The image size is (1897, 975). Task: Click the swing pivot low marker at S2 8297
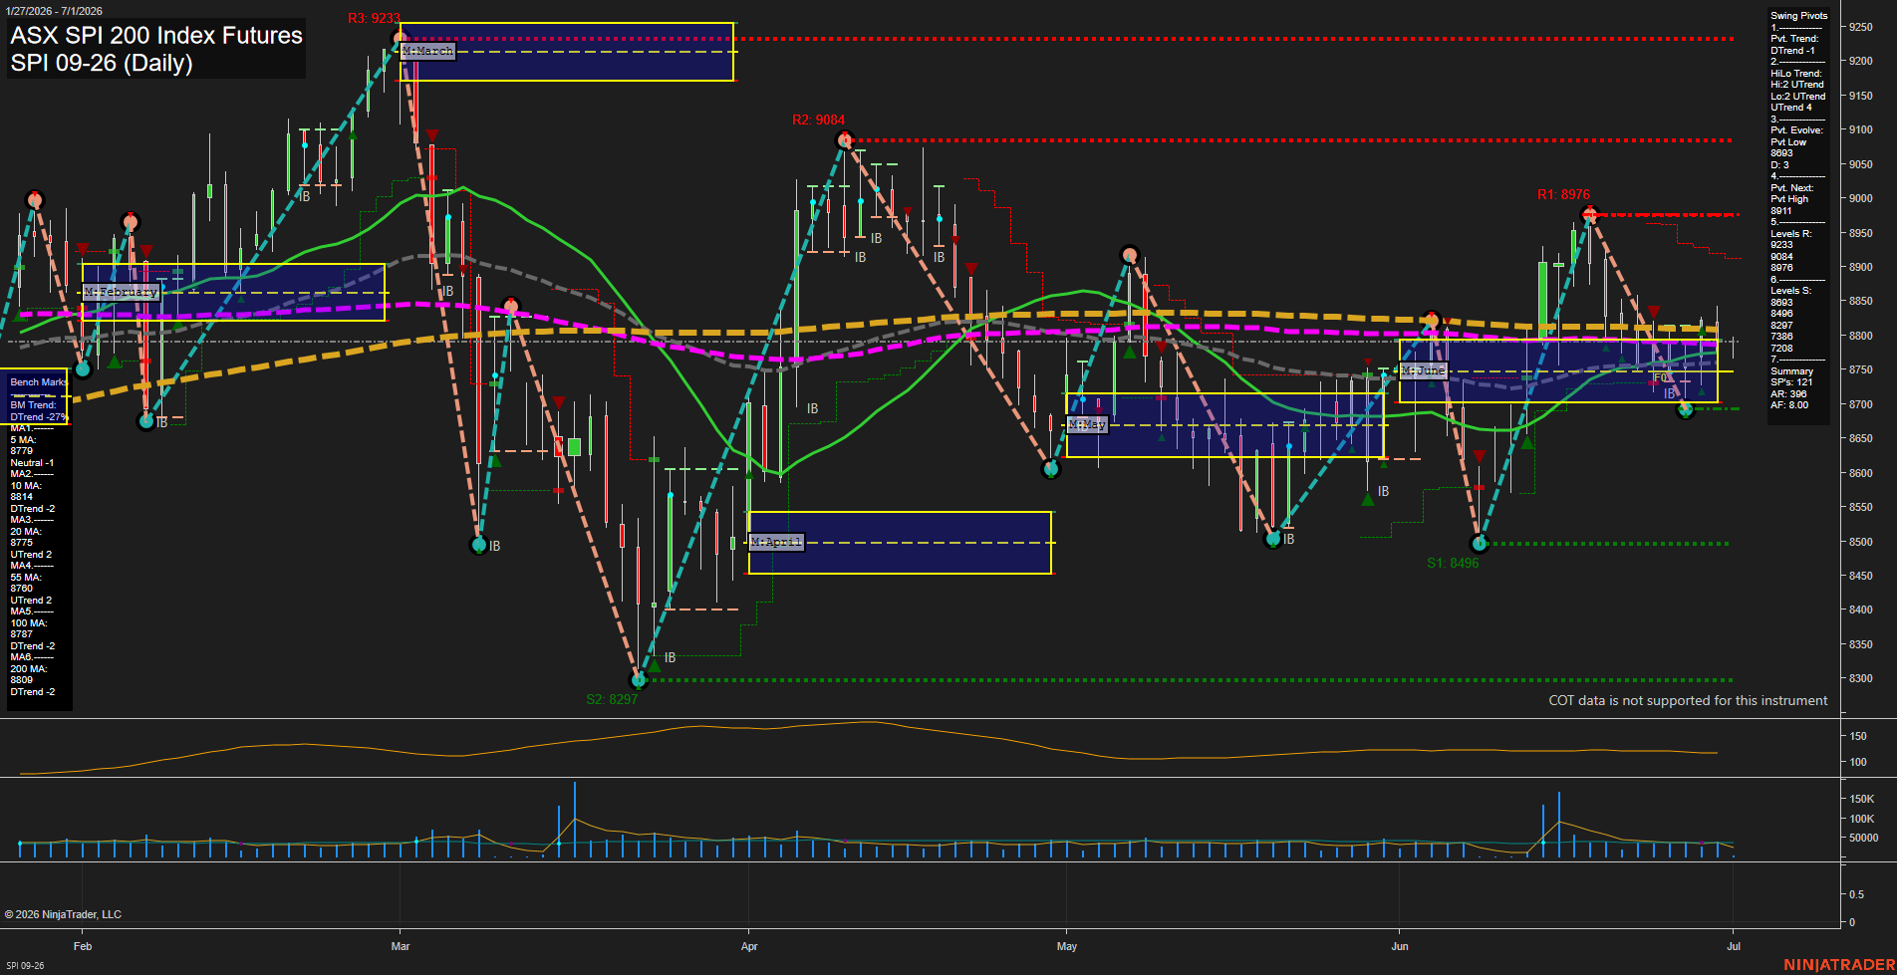point(640,680)
